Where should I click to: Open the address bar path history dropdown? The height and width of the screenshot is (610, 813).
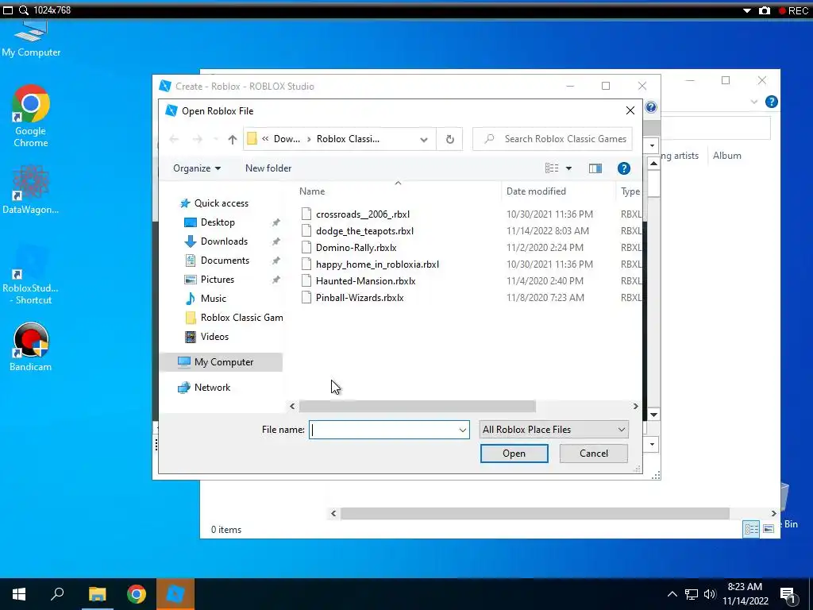tap(424, 139)
